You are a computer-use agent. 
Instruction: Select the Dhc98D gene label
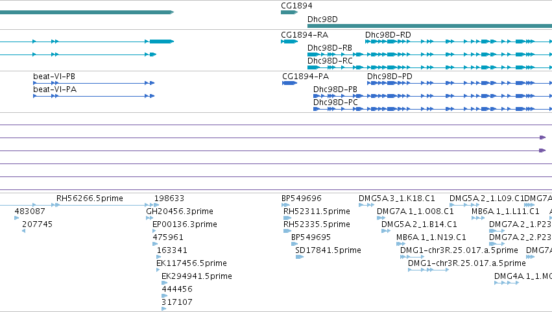(322, 19)
